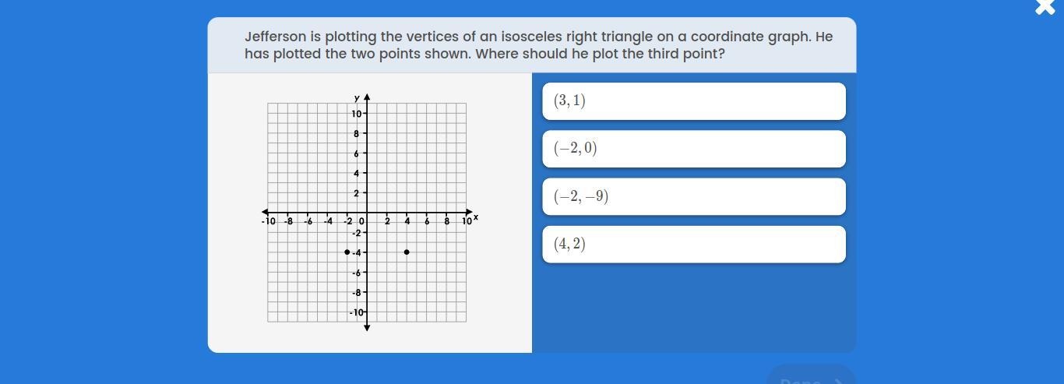This screenshot has width=1064, height=384.
Task: Choose the (−2, 0) answer option
Action: (694, 149)
